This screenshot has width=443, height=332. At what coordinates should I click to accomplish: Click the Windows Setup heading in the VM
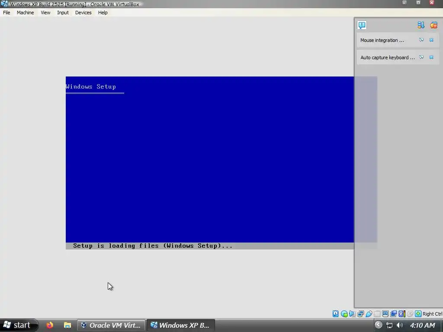tap(91, 86)
